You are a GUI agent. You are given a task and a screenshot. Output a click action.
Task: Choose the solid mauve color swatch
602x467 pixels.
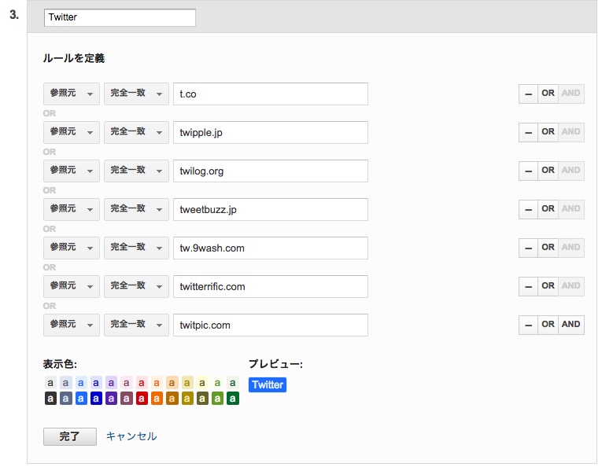click(127, 399)
